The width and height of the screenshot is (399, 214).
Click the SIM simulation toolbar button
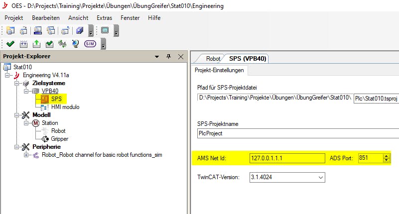(x=90, y=44)
